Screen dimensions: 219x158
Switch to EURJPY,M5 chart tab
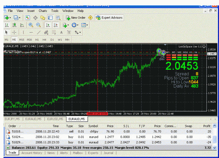(12, 119)
